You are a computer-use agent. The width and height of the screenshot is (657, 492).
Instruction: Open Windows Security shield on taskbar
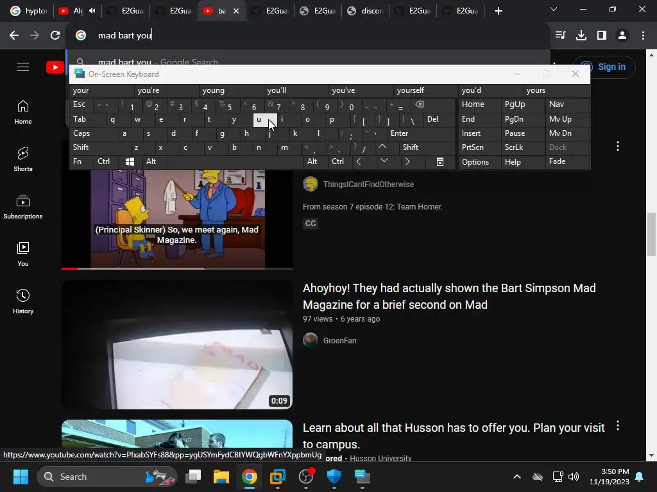pyautogui.click(x=334, y=477)
